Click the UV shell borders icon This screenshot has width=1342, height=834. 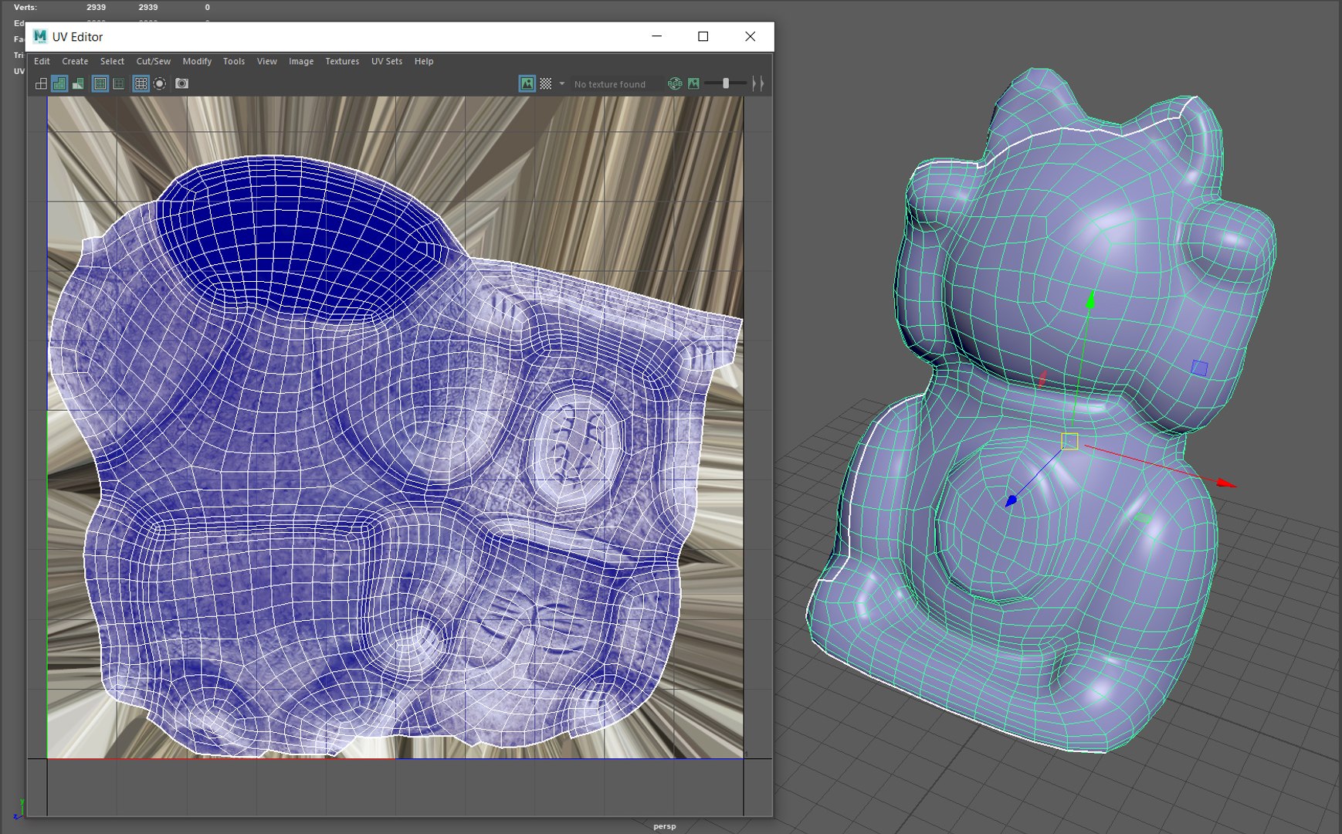[119, 83]
